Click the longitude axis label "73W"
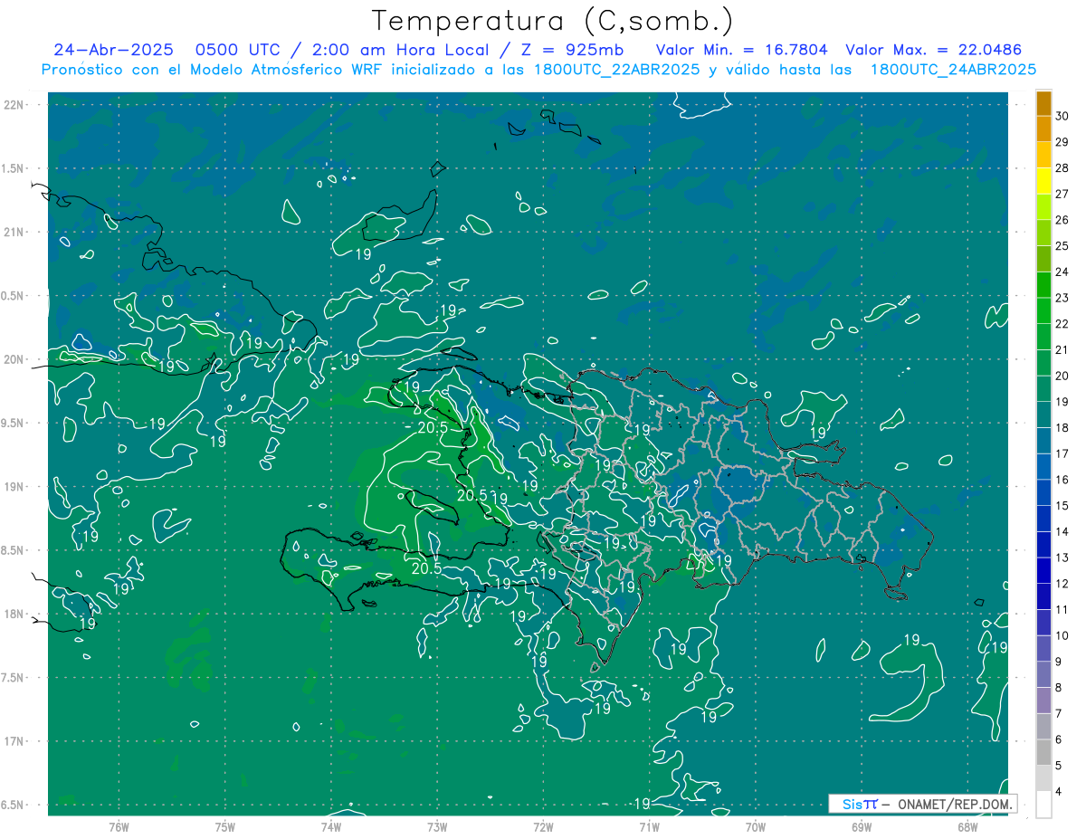This screenshot has width=1086, height=839. point(437,826)
